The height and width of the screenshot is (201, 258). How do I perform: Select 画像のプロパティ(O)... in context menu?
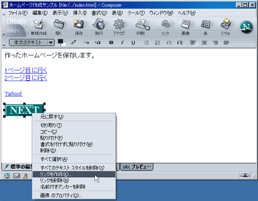coord(74,195)
